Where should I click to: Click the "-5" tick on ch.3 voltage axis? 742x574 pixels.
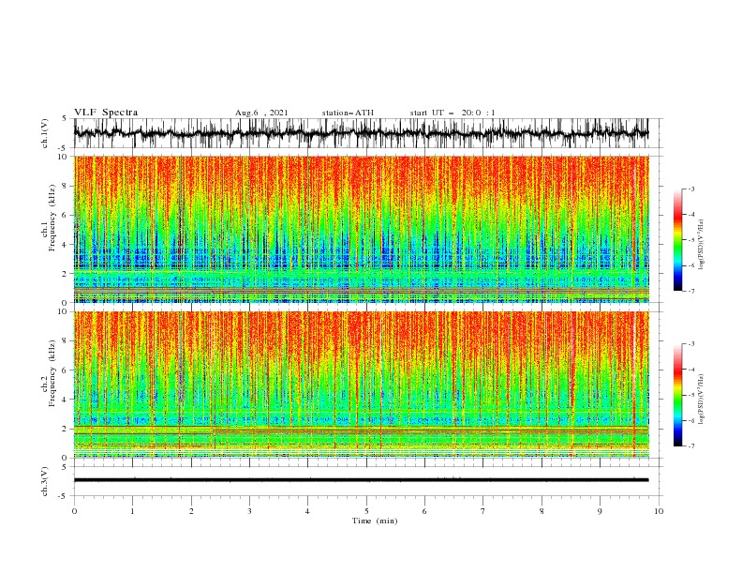[x=64, y=496]
